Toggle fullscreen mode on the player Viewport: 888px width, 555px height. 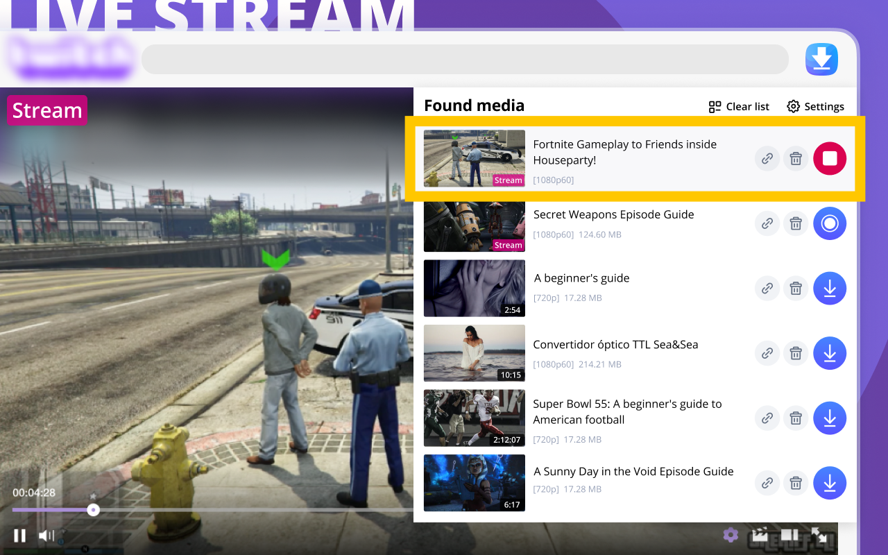tap(819, 535)
